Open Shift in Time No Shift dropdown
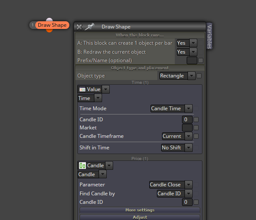This screenshot has height=220, width=256. pyautogui.click(x=177, y=148)
